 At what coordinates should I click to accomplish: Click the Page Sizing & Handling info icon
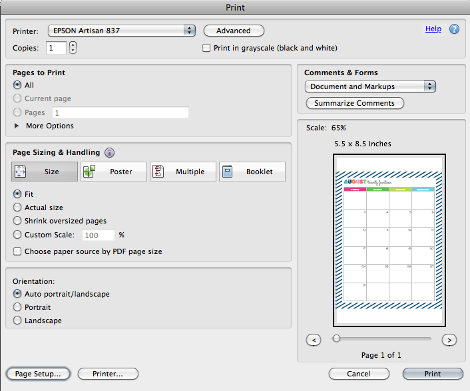pyautogui.click(x=109, y=152)
